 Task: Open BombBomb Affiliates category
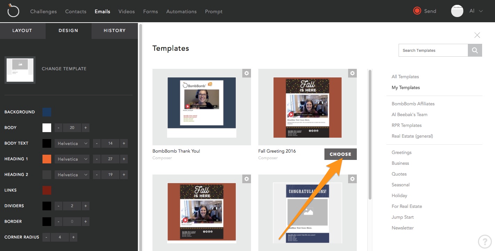pos(413,104)
